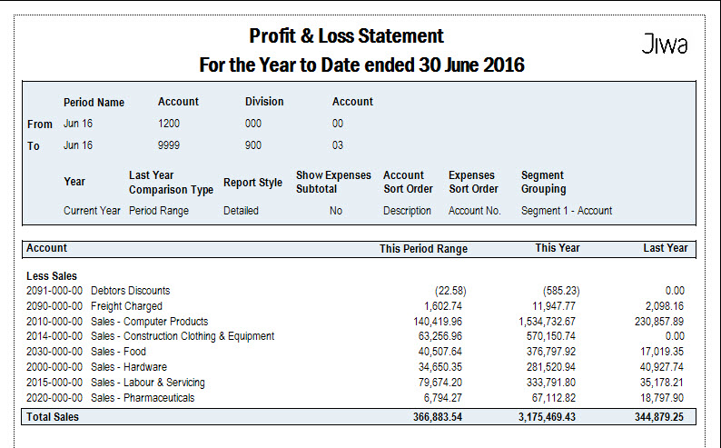Click the Period Range comparison type value
This screenshot has height=448, width=721.
coord(159,211)
